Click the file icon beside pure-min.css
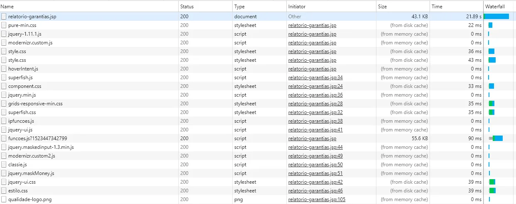516x204 pixels. point(4,25)
